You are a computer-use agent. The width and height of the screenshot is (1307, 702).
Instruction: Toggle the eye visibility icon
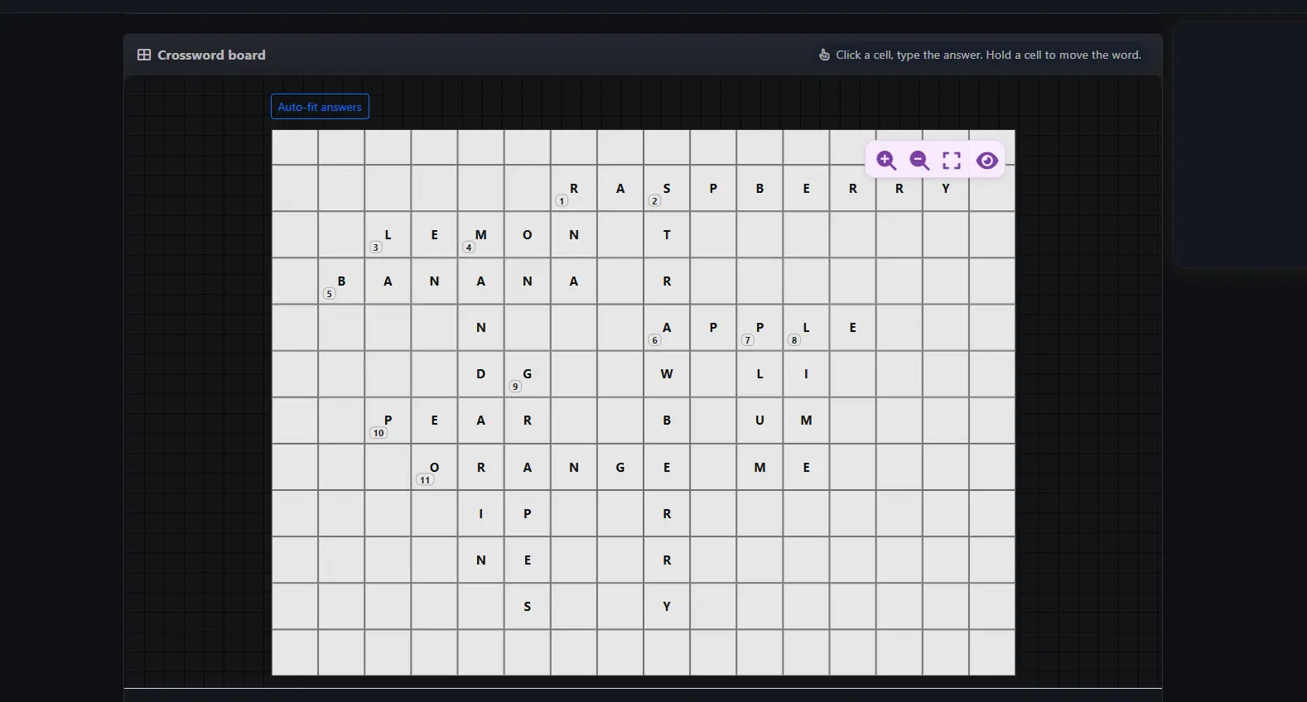coord(986,160)
